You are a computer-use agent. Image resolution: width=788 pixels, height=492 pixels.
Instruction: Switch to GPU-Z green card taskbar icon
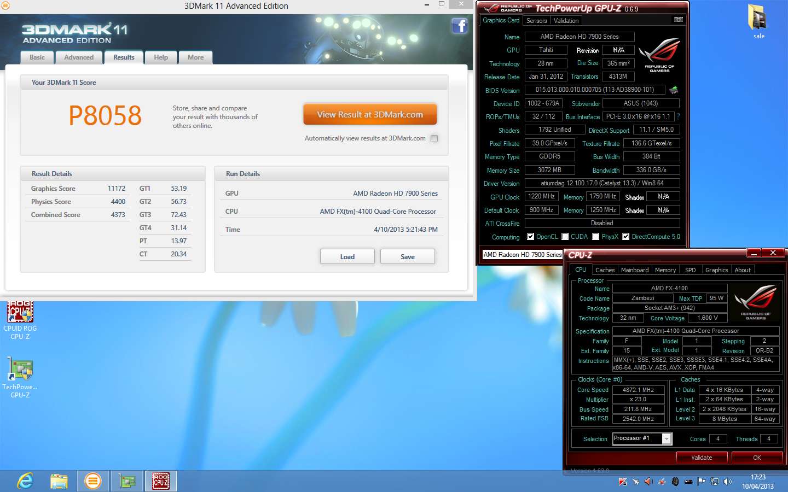click(x=127, y=481)
